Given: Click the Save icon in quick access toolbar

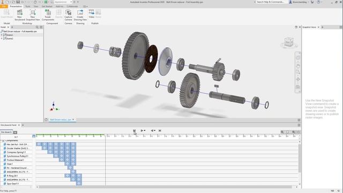Looking at the screenshot, I should [18, 2].
